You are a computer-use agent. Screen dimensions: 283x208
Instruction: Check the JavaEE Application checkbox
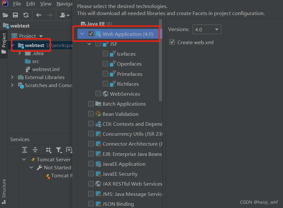tap(91, 164)
